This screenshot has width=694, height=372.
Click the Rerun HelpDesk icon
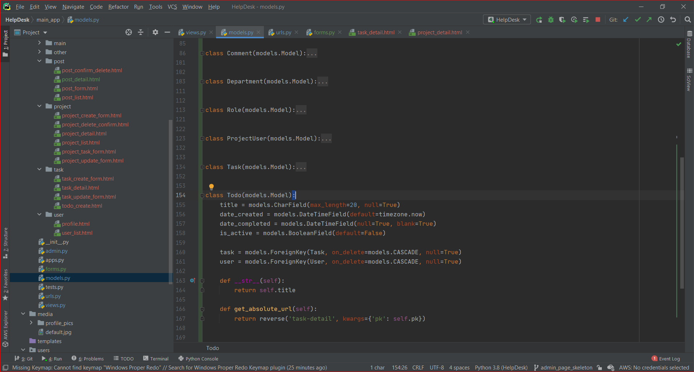coord(539,20)
